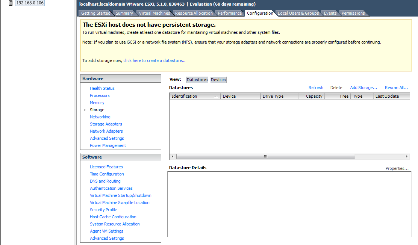Open datastore Properties... link
This screenshot has height=245, width=418.
point(397,168)
